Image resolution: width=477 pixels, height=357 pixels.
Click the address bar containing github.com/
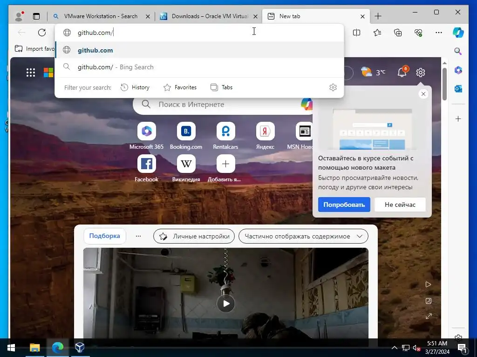199,33
